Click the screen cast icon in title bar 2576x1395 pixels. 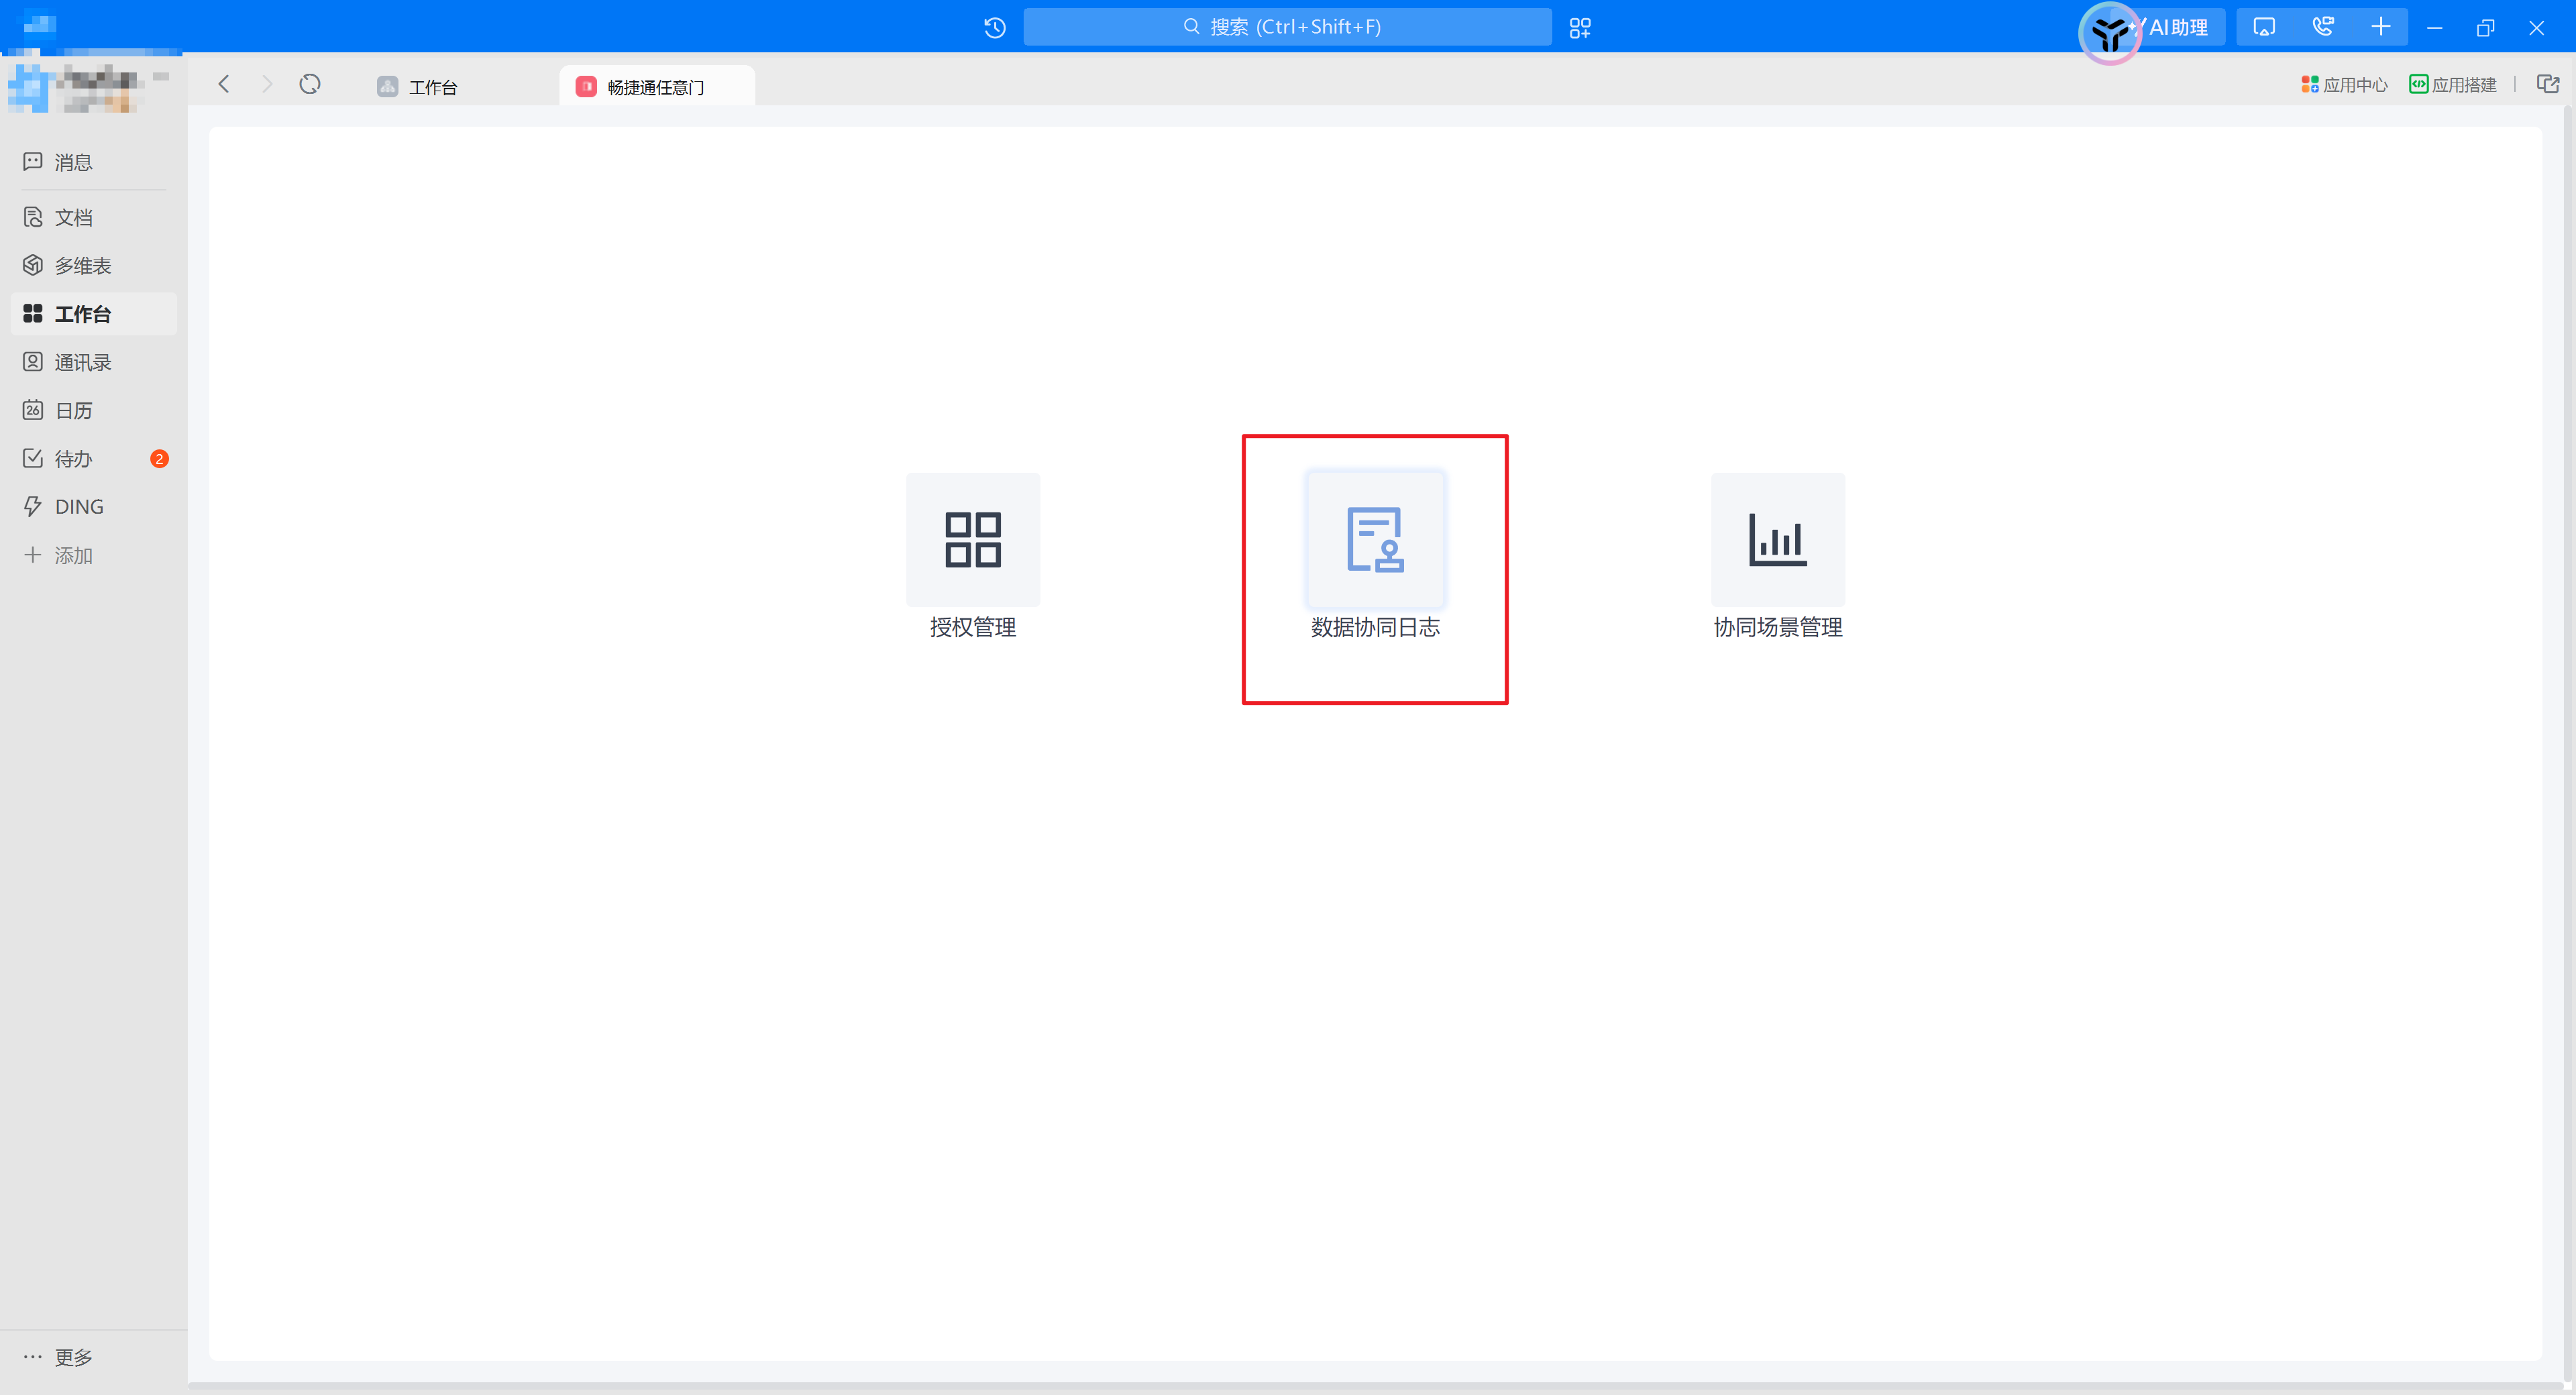pos(2264,27)
